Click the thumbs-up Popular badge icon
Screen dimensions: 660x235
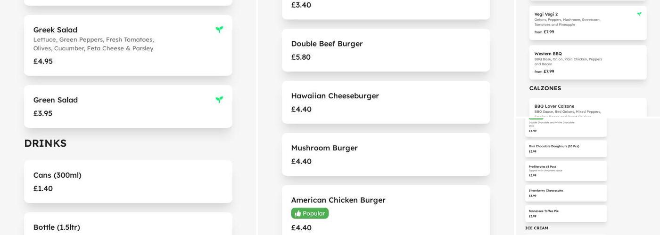click(x=298, y=213)
